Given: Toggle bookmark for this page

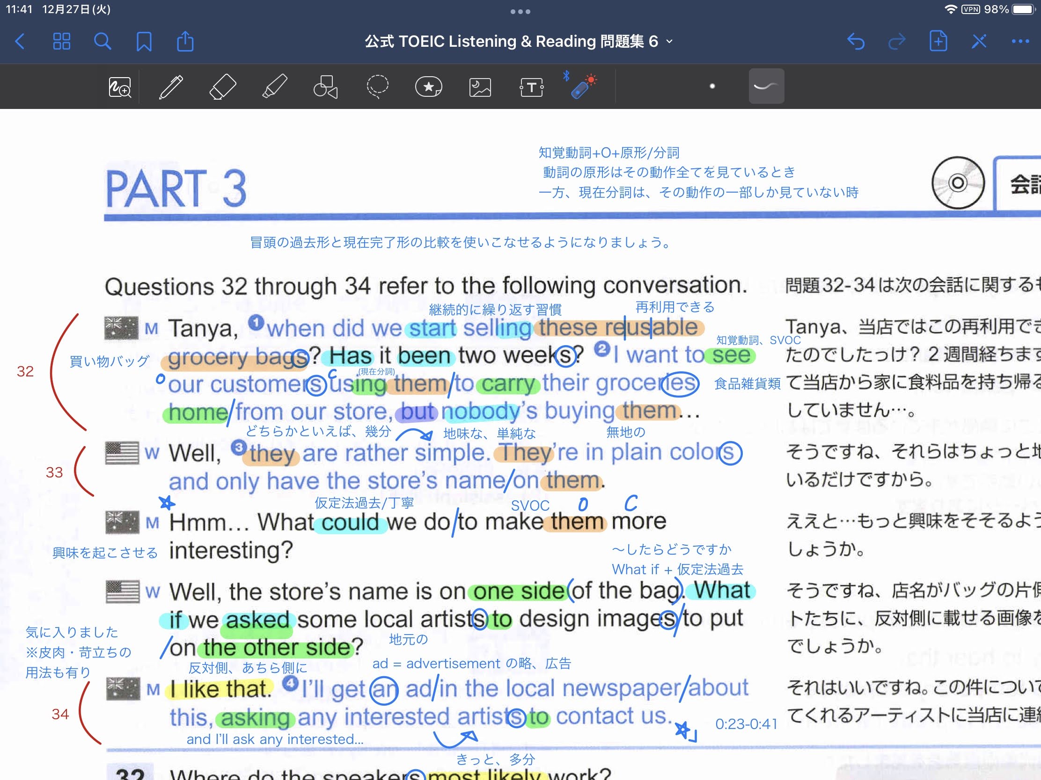Looking at the screenshot, I should point(144,42).
